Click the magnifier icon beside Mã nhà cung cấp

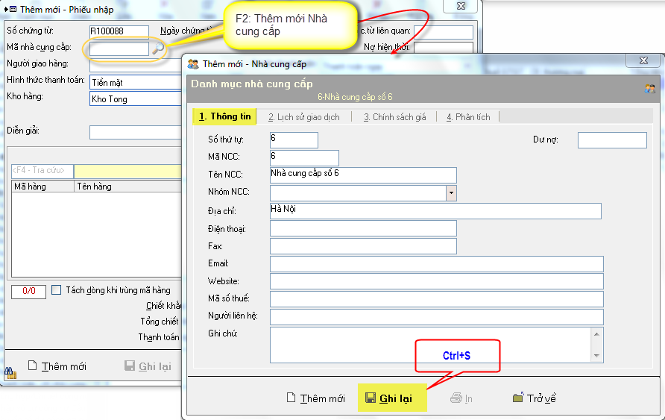click(157, 48)
